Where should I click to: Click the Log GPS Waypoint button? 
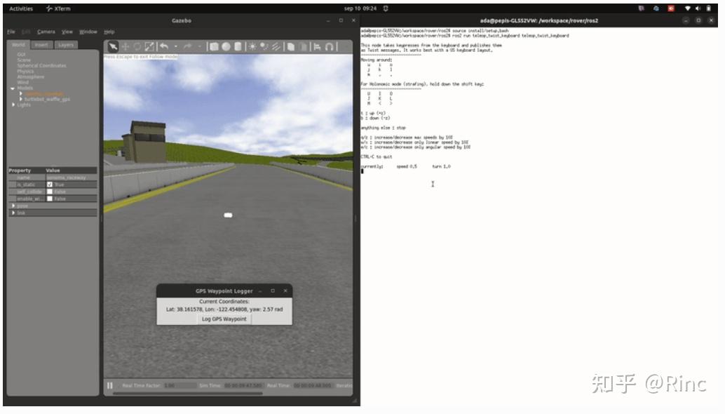point(224,319)
